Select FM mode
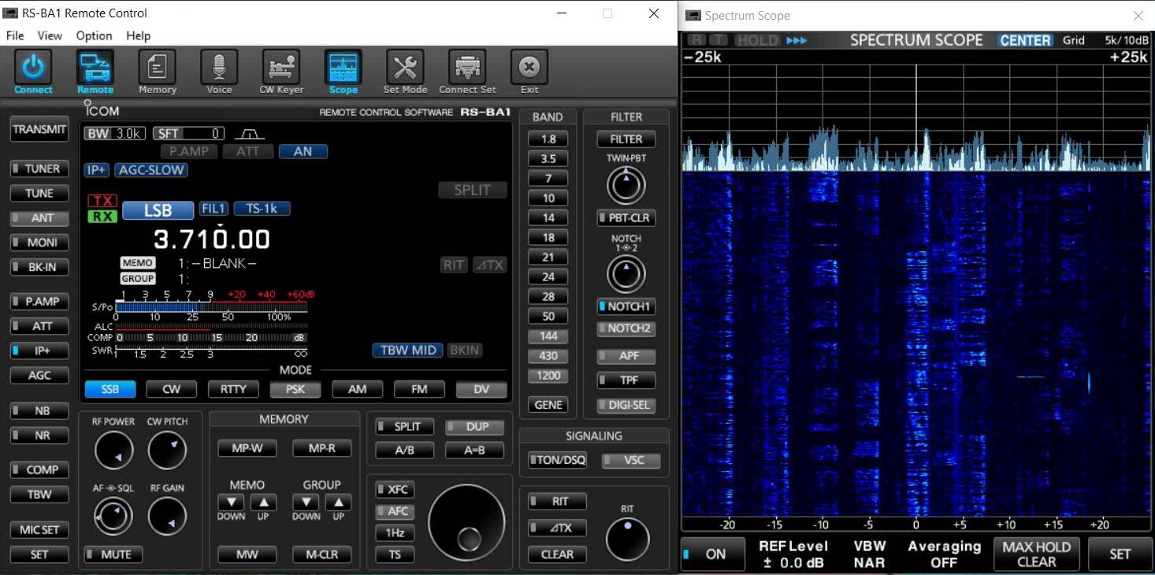 tap(419, 389)
